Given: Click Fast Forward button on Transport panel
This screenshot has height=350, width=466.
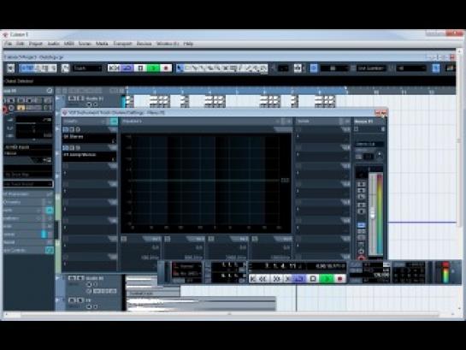Looking at the screenshot, I should [x=276, y=279].
